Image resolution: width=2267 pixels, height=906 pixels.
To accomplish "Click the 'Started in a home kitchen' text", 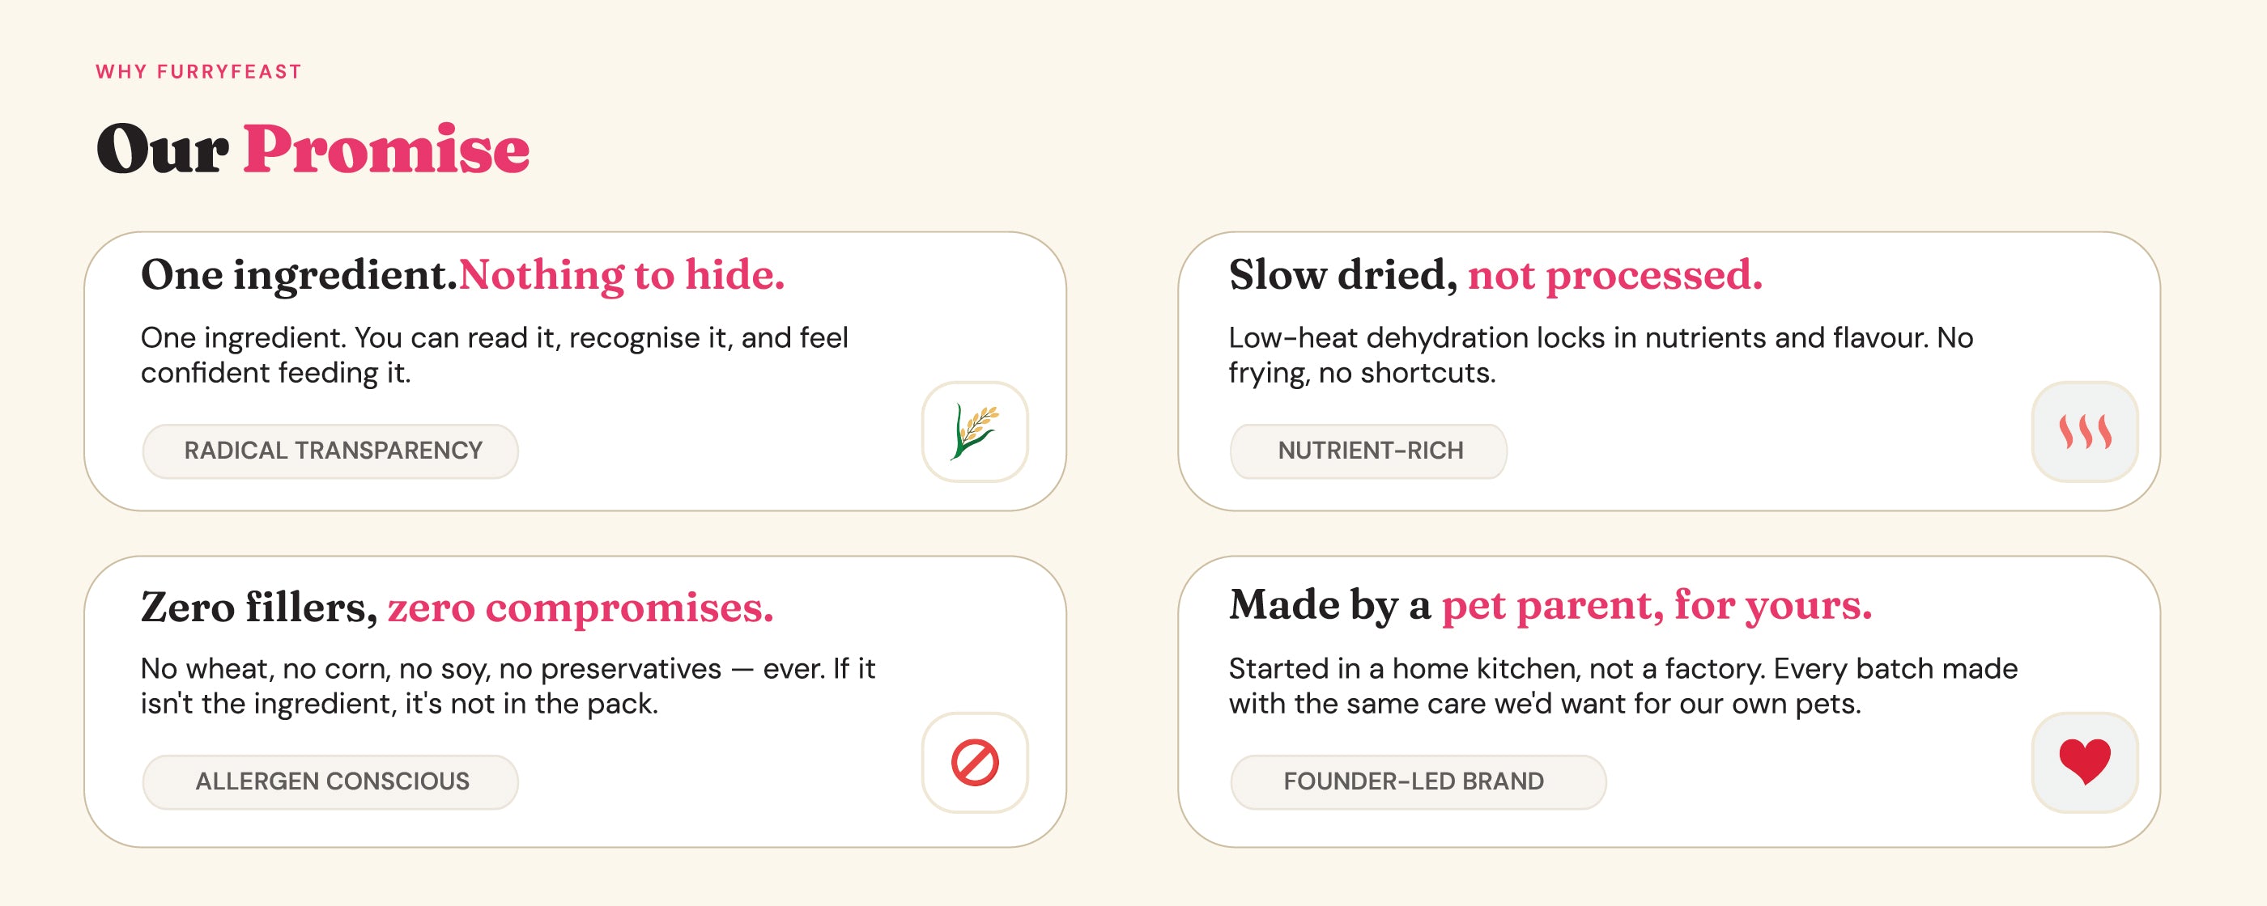I will (1622, 686).
